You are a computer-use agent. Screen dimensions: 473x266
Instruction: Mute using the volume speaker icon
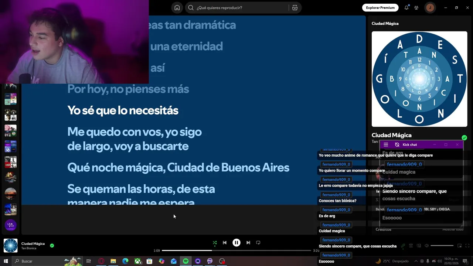pos(426,246)
